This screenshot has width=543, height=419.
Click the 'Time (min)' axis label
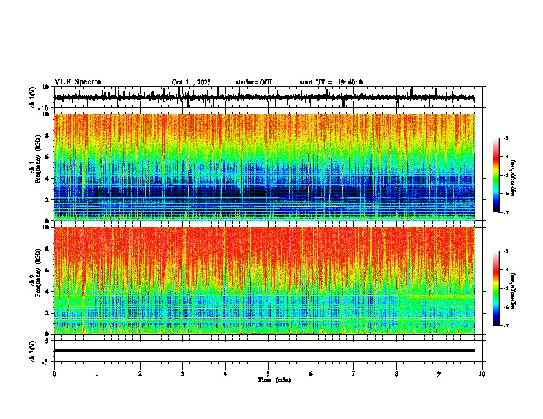click(x=274, y=380)
